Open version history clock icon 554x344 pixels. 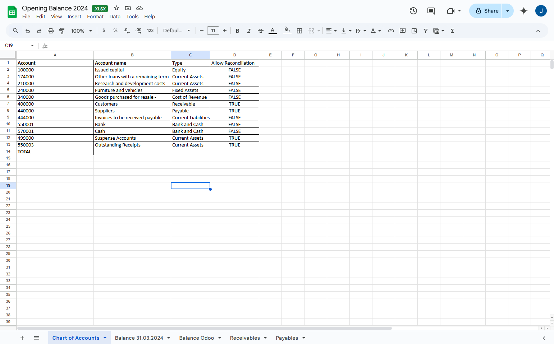tap(413, 11)
